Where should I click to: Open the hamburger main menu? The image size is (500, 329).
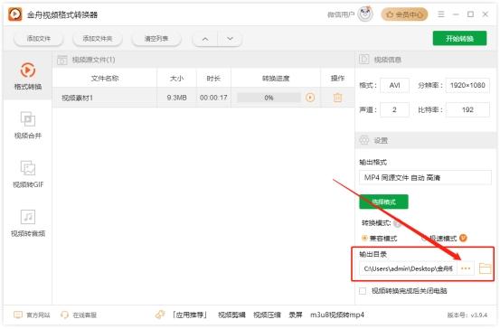(x=441, y=14)
